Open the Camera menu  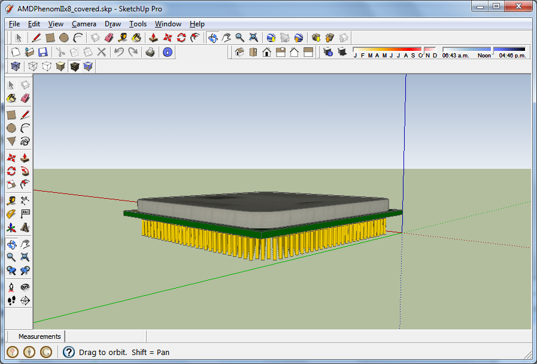[x=84, y=24]
